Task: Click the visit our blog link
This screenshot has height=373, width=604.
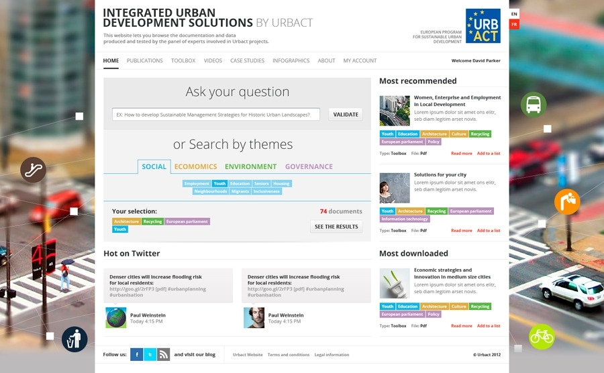Action: [195, 354]
